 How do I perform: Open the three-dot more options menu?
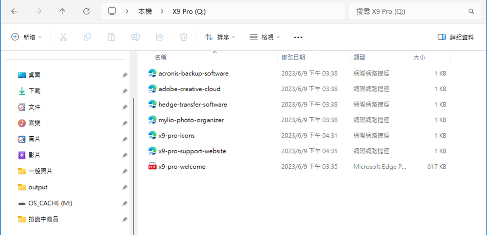pyautogui.click(x=298, y=37)
